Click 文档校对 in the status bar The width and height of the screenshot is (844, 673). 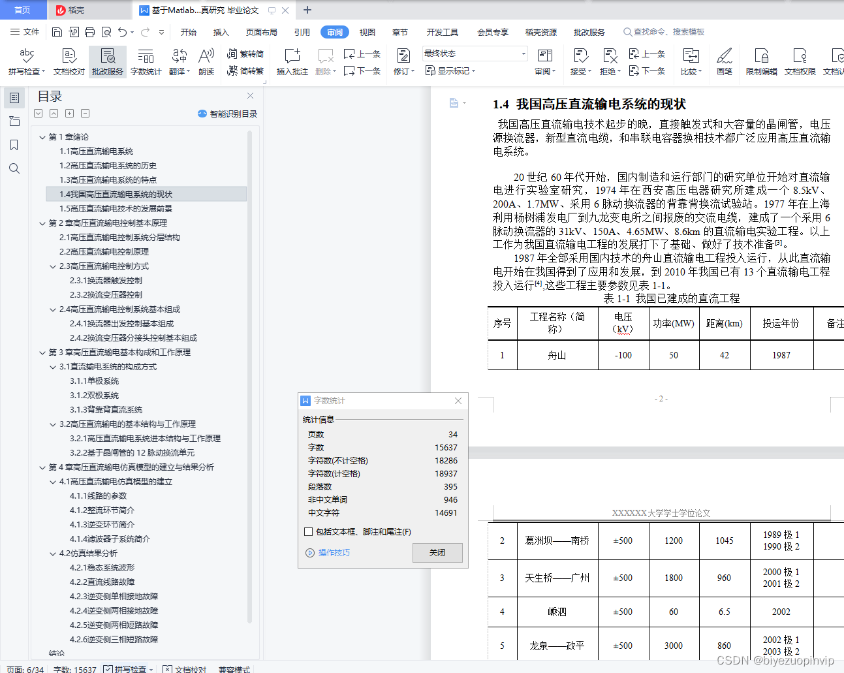(185, 669)
